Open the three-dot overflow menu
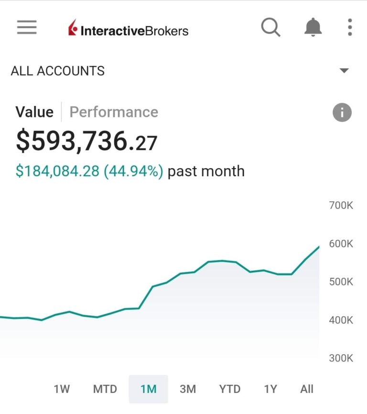The height and width of the screenshot is (414, 367). [x=350, y=28]
